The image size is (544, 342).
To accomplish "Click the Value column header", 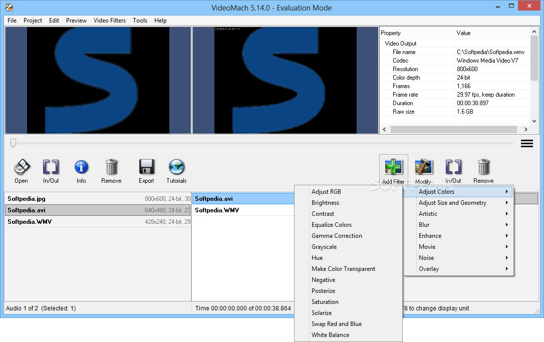I will (492, 33).
